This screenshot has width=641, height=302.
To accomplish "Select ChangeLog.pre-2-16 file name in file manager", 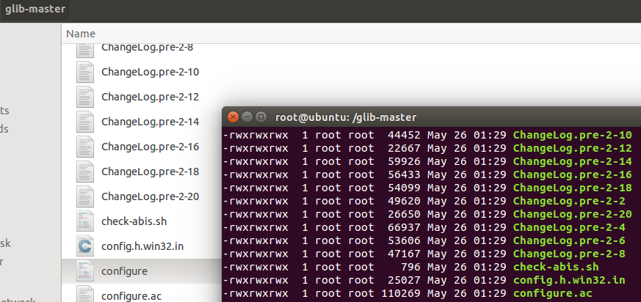I will point(150,147).
